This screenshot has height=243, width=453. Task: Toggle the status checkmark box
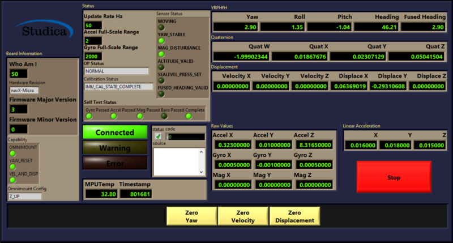[x=158, y=137]
